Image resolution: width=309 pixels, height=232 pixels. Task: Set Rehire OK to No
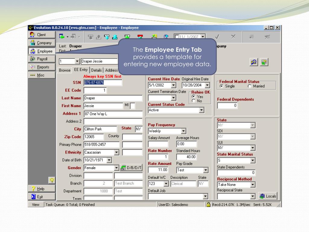(x=193, y=101)
